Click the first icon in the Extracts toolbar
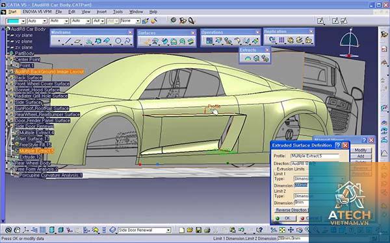Viewport: 390px width, 243px height. (x=248, y=58)
